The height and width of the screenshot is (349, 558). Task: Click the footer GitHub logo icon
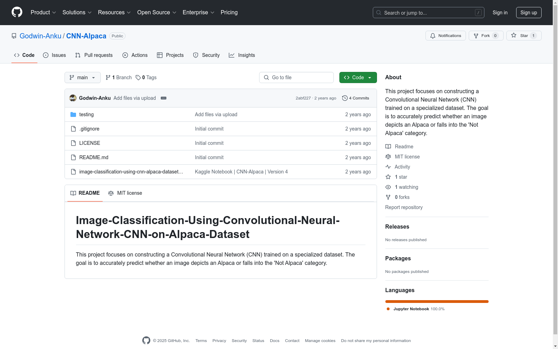(146, 341)
